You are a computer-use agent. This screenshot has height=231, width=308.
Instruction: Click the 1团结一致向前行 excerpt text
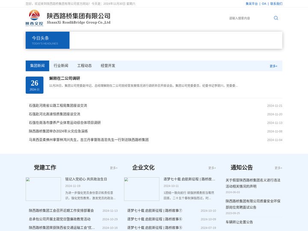coord(190,195)
